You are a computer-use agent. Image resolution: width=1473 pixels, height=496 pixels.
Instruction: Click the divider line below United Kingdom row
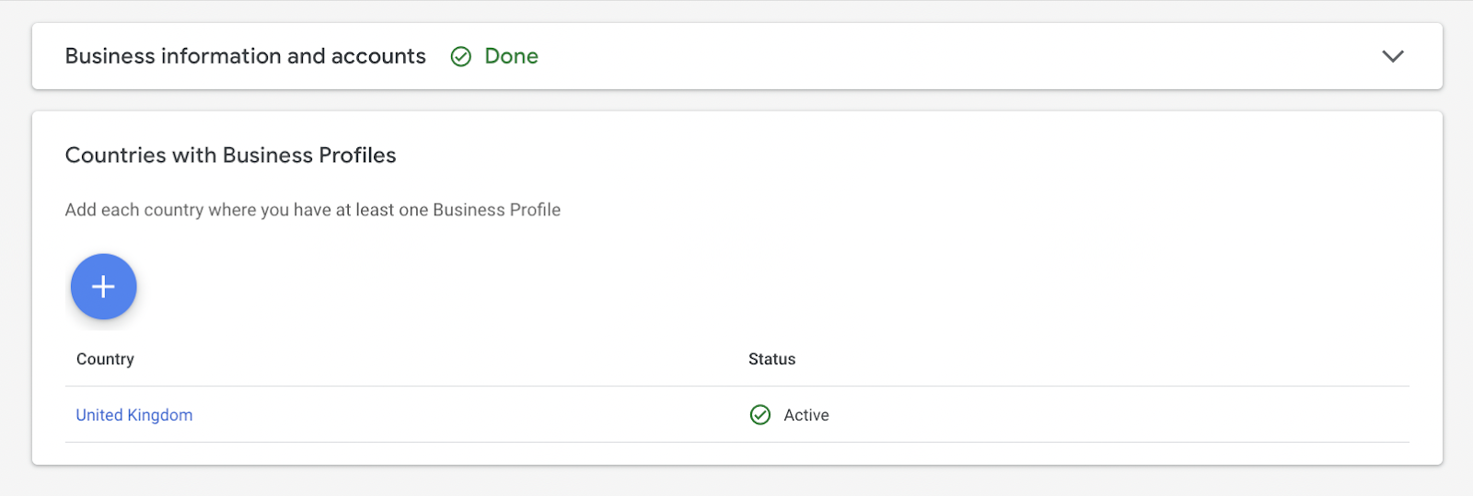pos(736,442)
